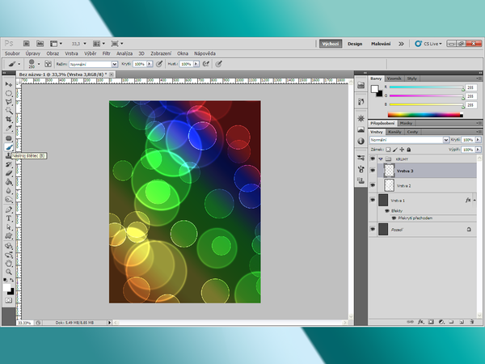Image resolution: width=485 pixels, height=364 pixels.
Task: Hide the Vrstva 3 layer
Action: (x=373, y=171)
